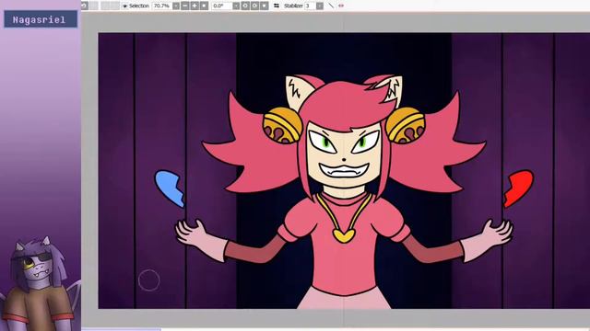Click the Nagasriel name label
The image size is (590, 331).
click(x=41, y=19)
